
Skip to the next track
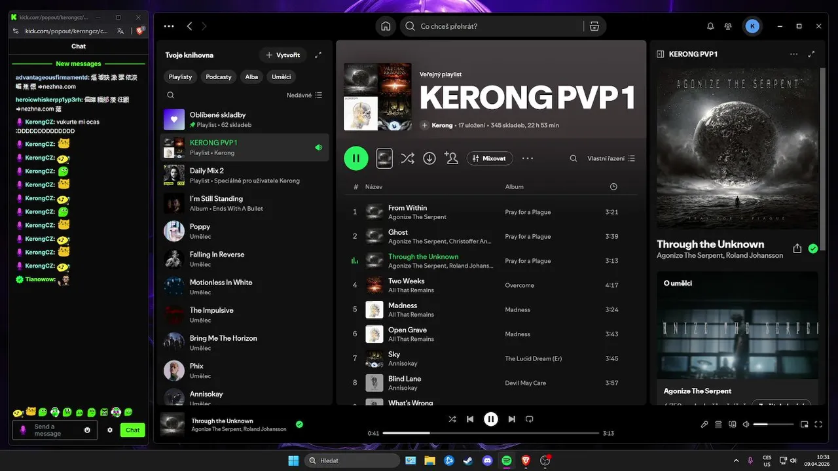click(512, 419)
